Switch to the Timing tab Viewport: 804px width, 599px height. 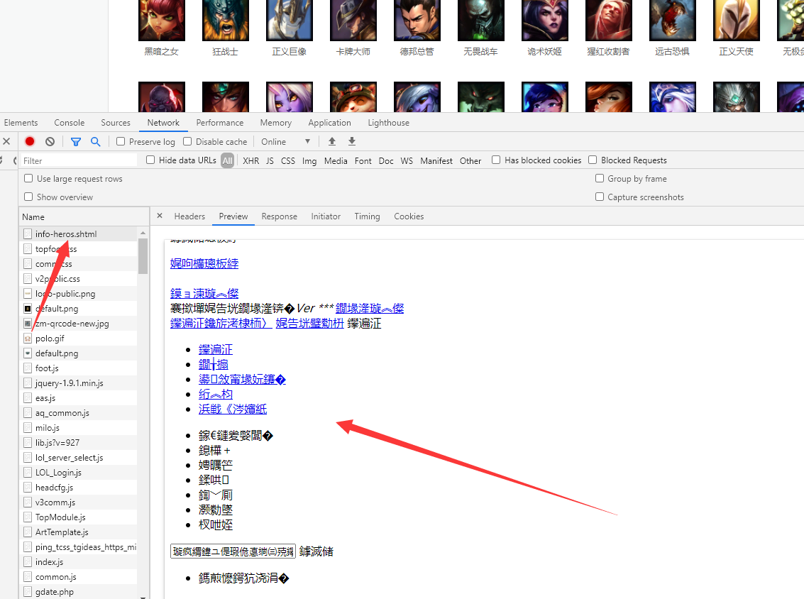tap(367, 216)
